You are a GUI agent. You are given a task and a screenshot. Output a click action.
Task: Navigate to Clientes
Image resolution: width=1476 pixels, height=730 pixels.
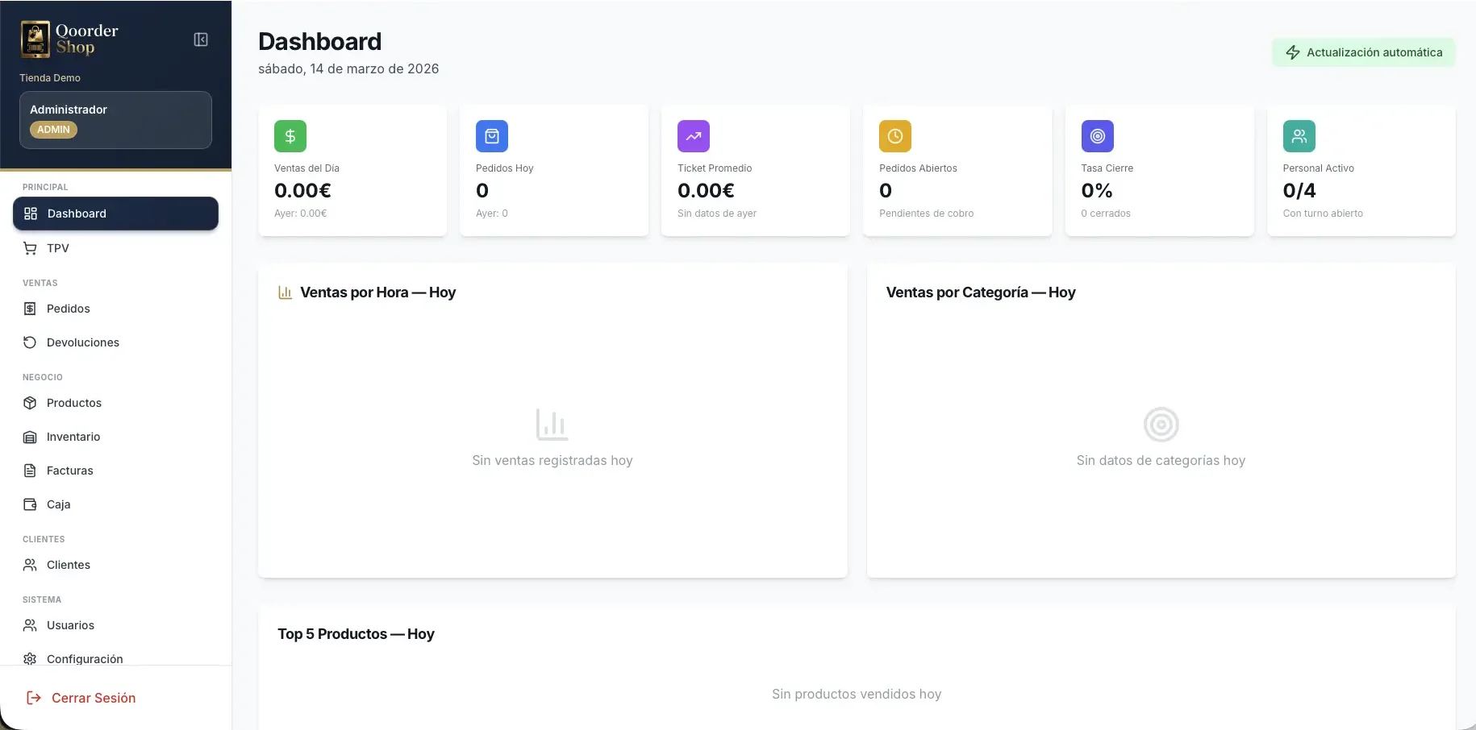pyautogui.click(x=115, y=565)
